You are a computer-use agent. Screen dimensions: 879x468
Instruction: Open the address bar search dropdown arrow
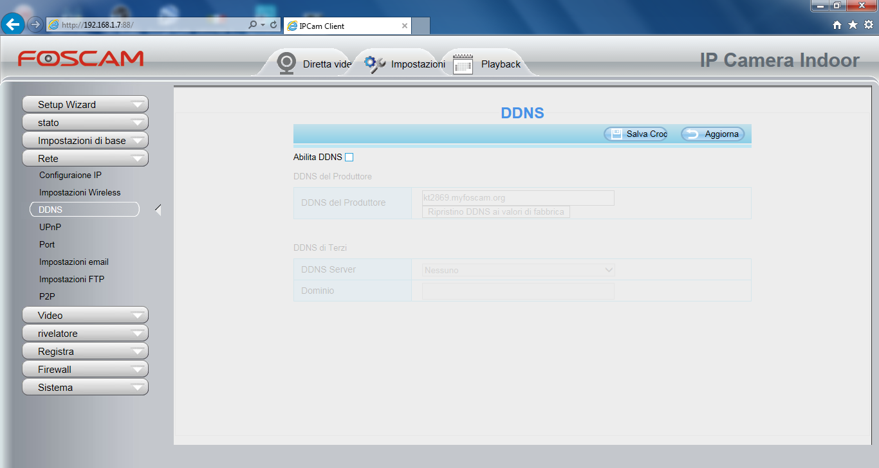pos(263,24)
